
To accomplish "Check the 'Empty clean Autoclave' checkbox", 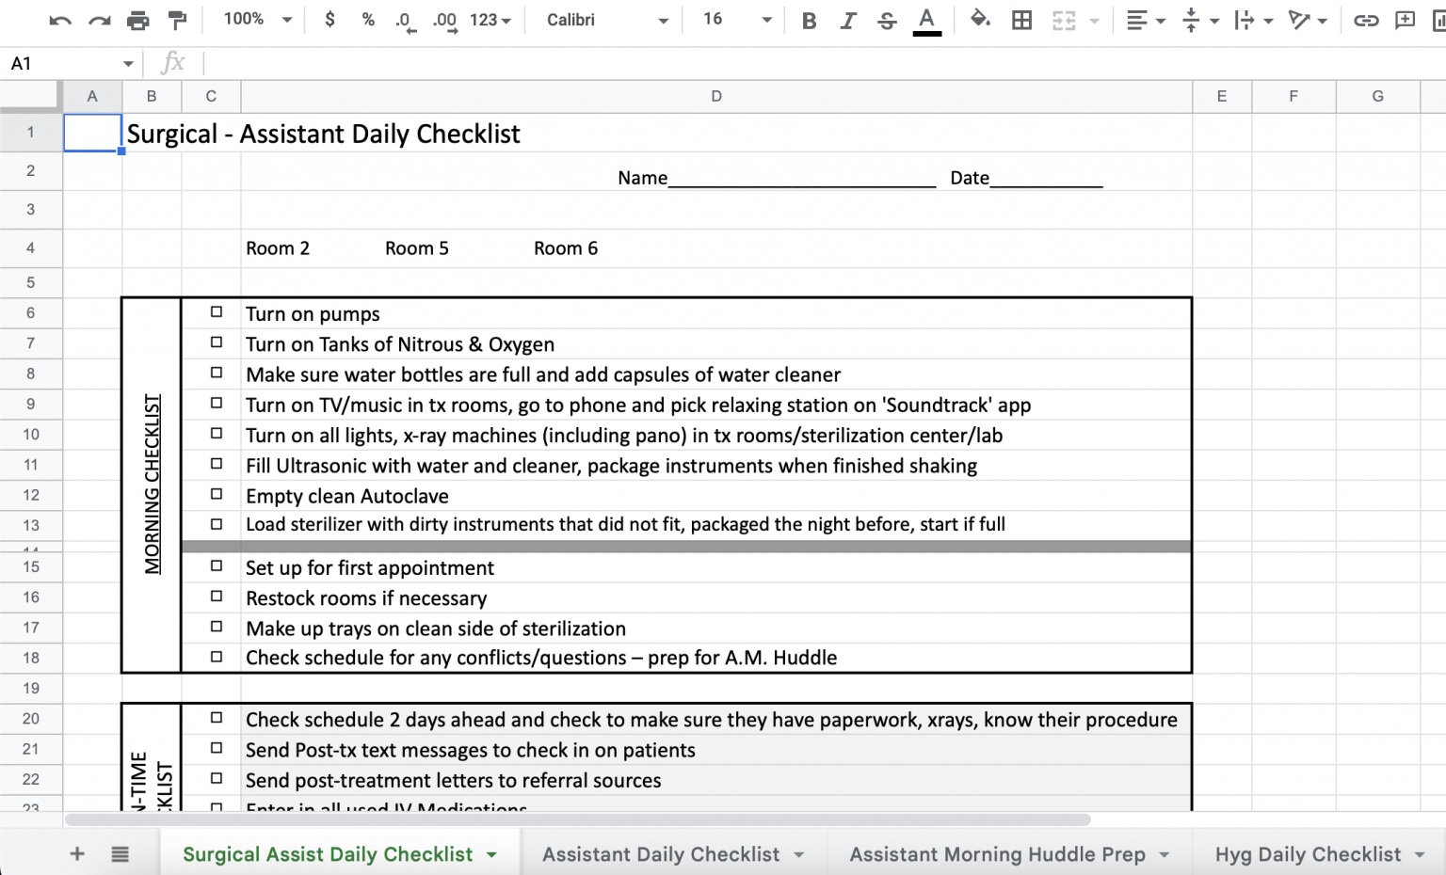I will coord(216,494).
